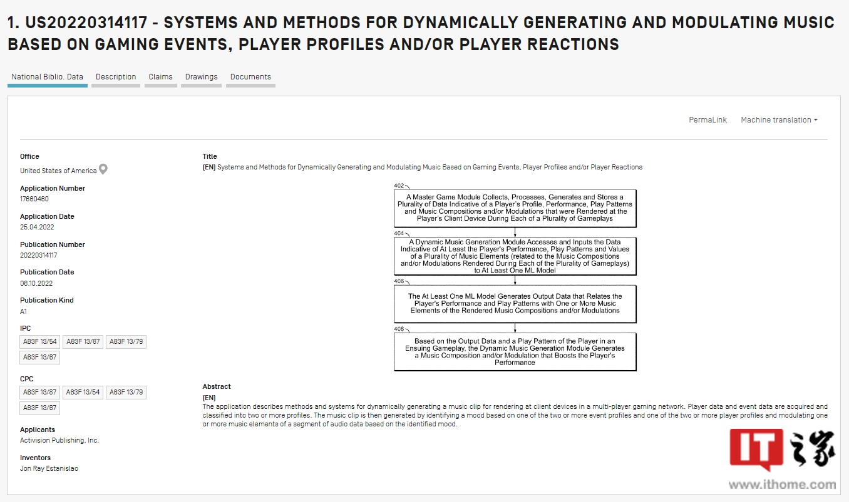
Task: Click the Inventors field label
Action: click(x=34, y=458)
